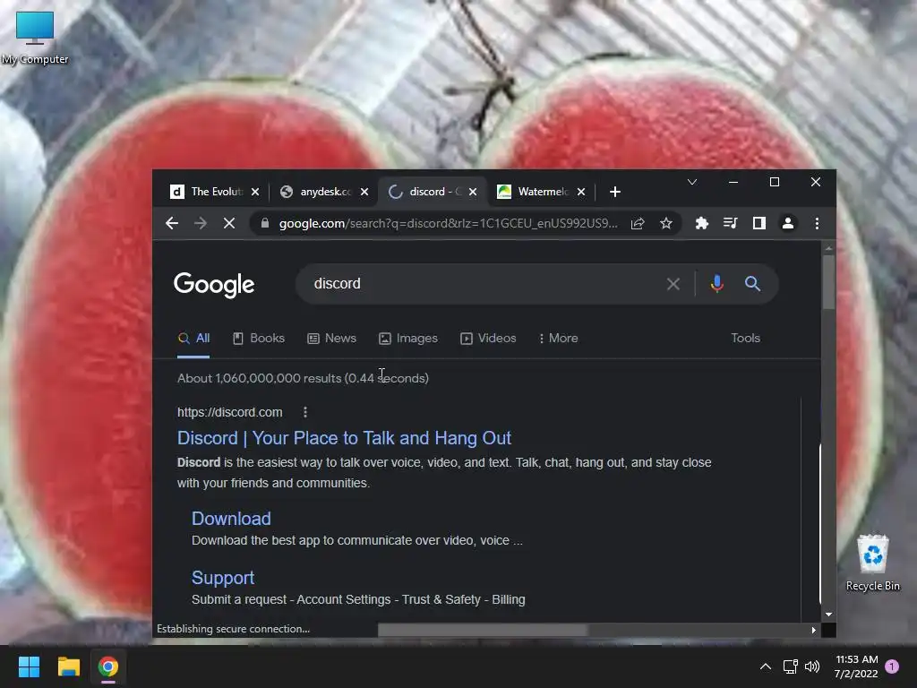Select the Images results tab
Viewport: 917px width, 688px height.
408,339
